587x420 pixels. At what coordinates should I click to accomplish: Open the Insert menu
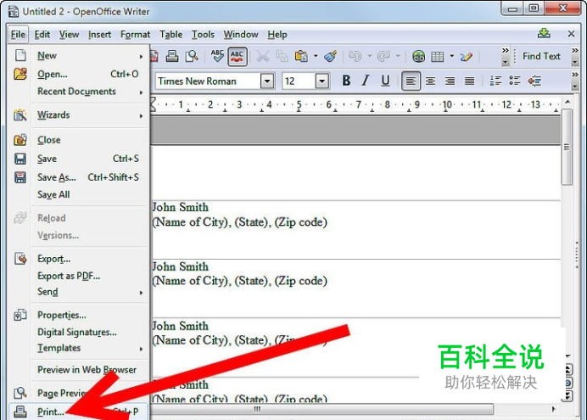(x=99, y=35)
